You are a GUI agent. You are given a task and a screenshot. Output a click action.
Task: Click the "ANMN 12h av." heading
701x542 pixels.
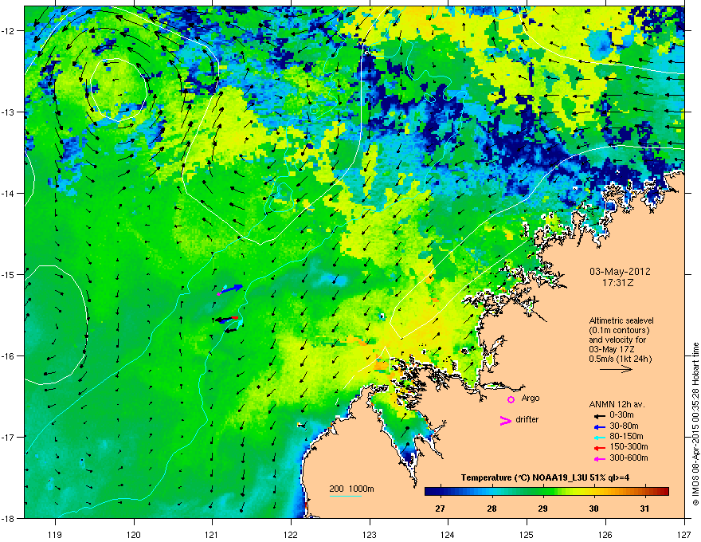(x=617, y=405)
